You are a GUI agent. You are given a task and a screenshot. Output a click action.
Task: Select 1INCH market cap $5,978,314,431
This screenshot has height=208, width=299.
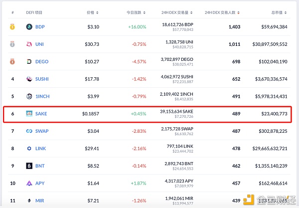pyautogui.click(x=271, y=96)
